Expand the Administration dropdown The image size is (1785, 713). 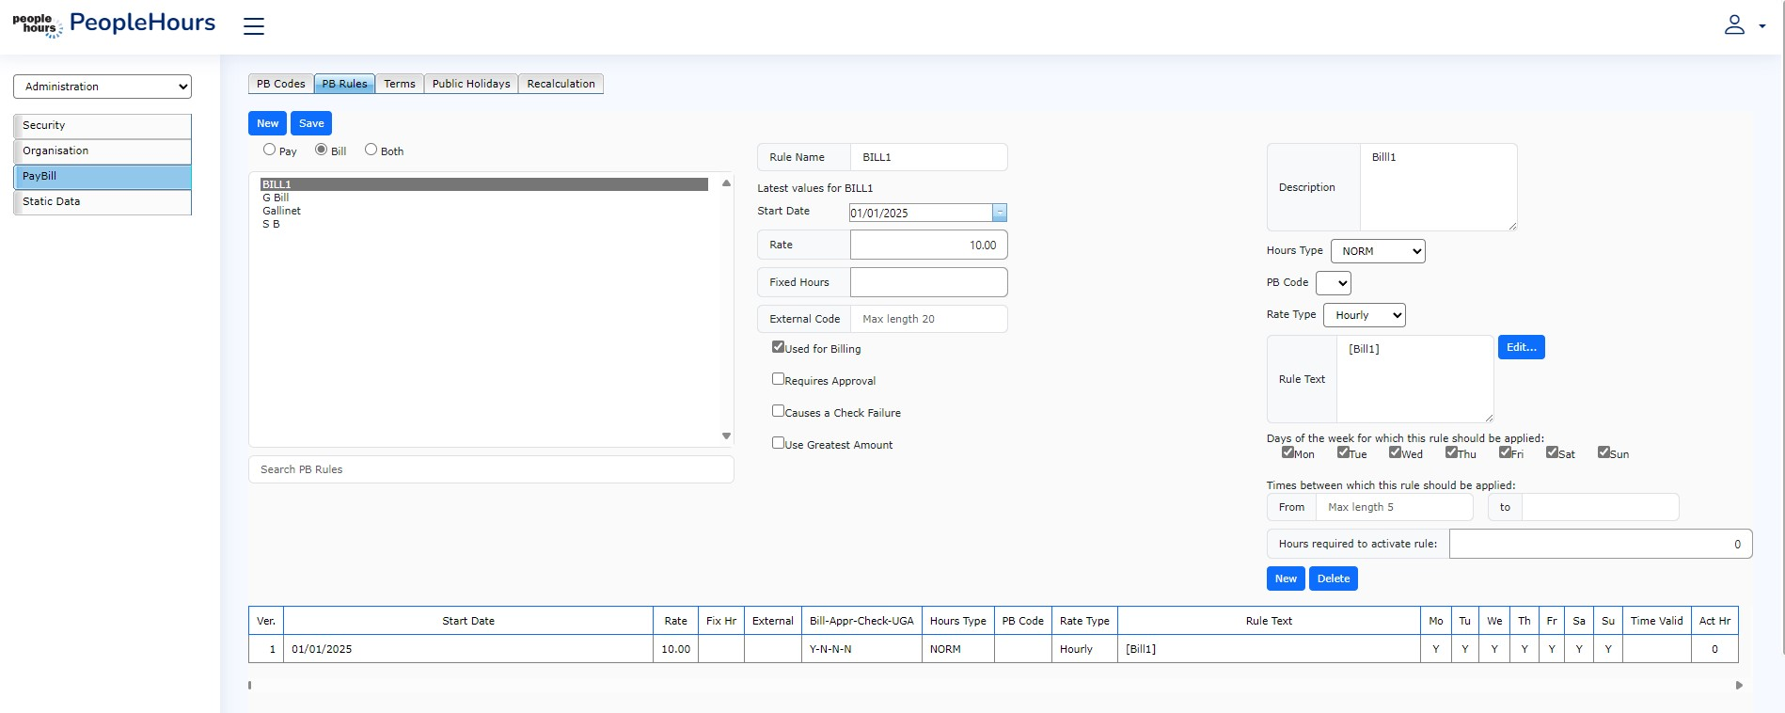pyautogui.click(x=103, y=87)
